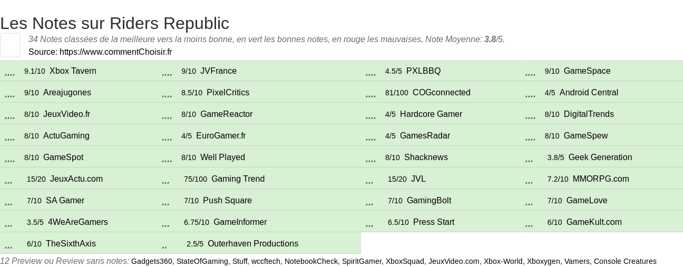Image resolution: width=683 pixels, height=267 pixels.
Task: Click the JVL review entry
Action: (418, 179)
